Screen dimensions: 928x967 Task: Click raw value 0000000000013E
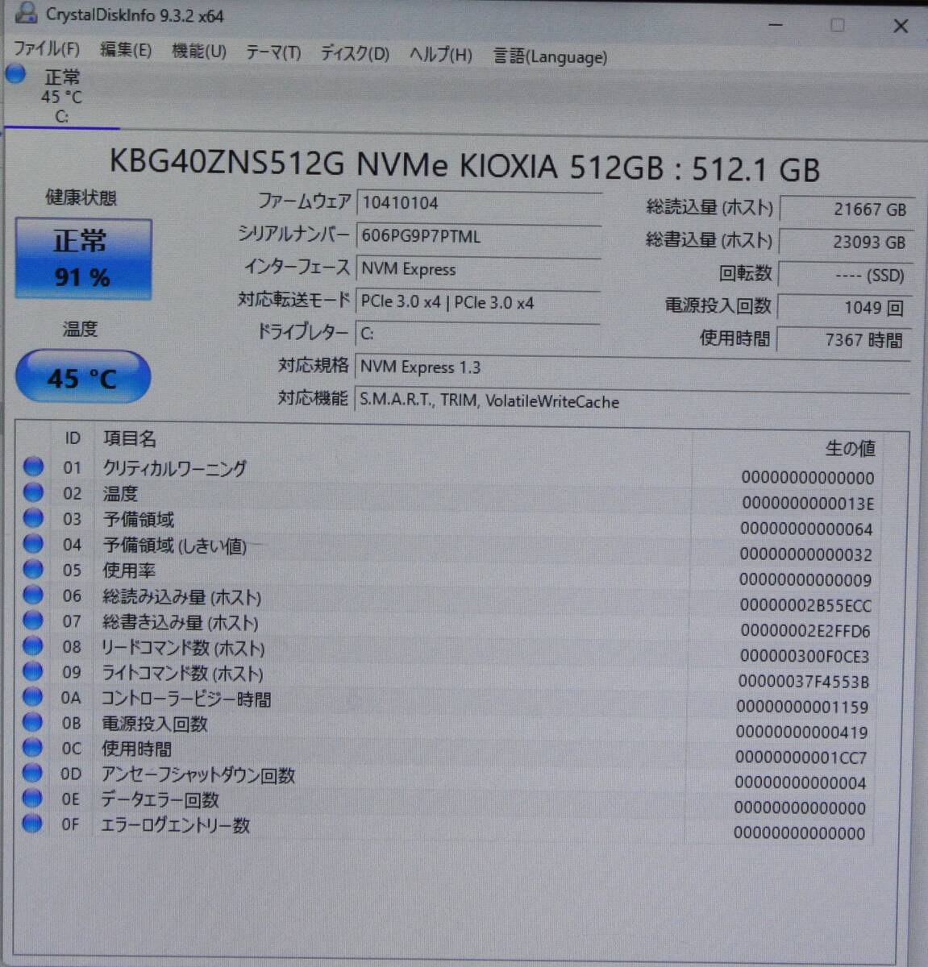(808, 504)
